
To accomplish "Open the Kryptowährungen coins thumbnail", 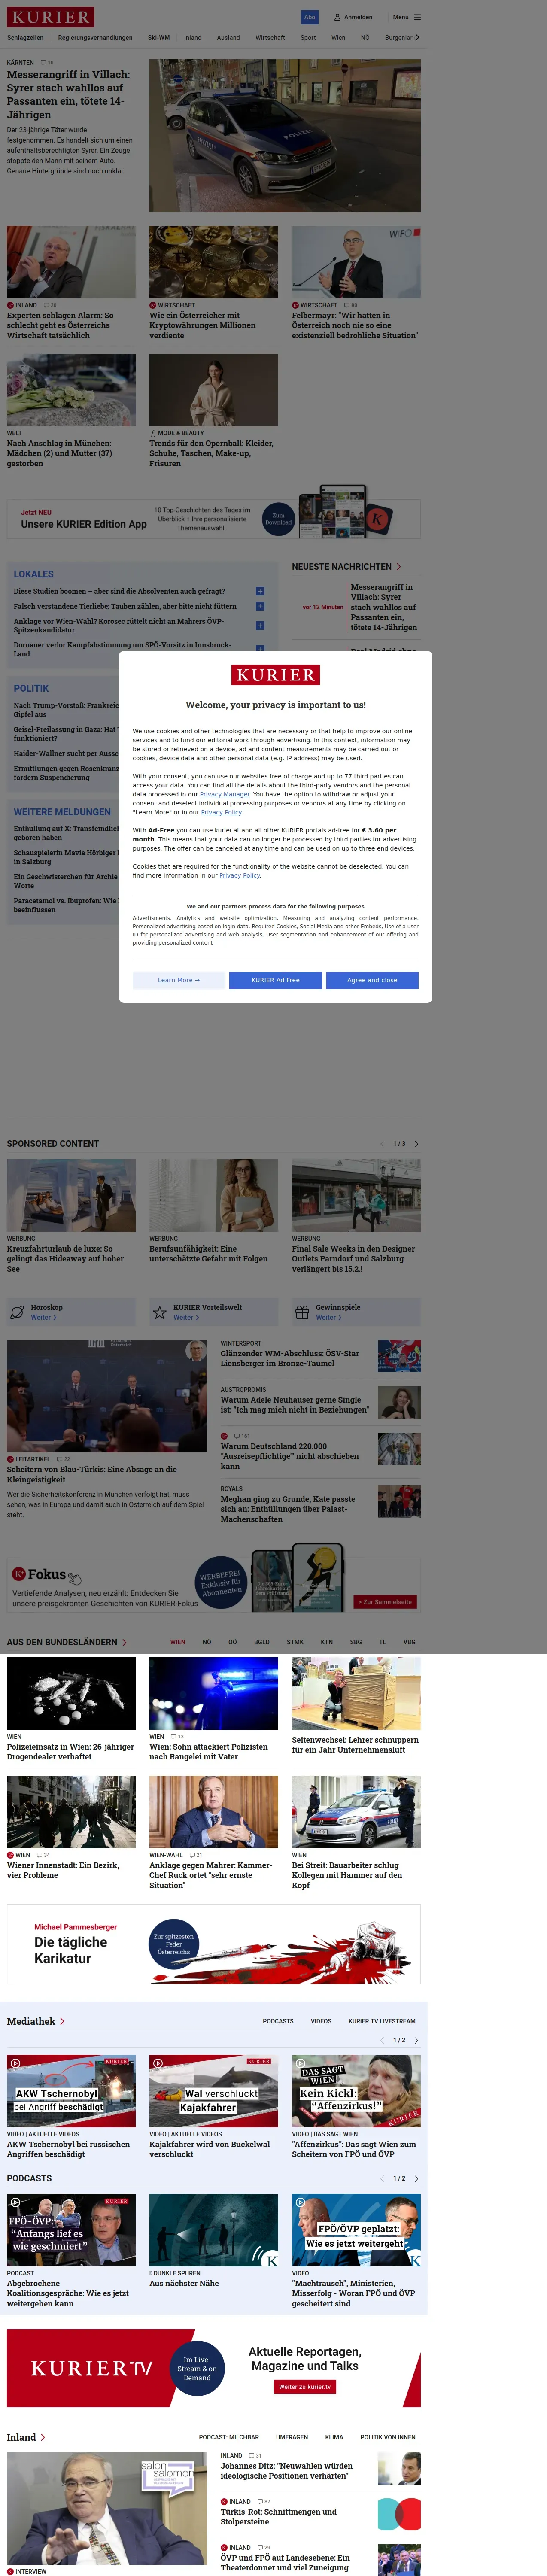I will [x=214, y=262].
